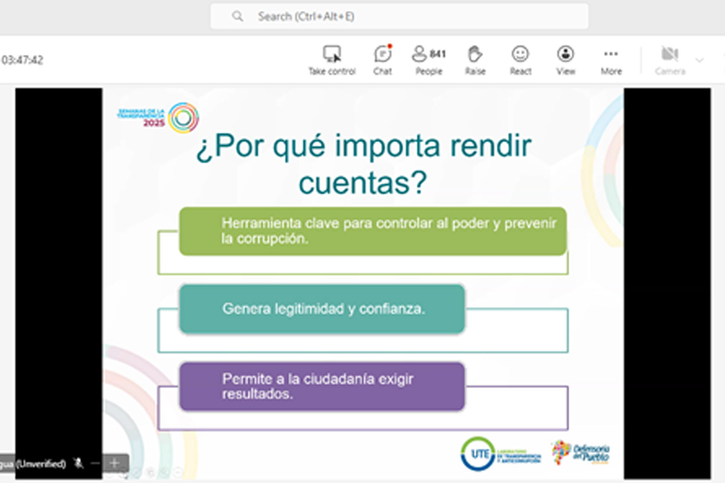Image resolution: width=725 pixels, height=483 pixels.
Task: Expand the camera options chevron
Action: [x=699, y=60]
